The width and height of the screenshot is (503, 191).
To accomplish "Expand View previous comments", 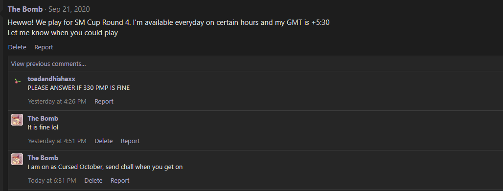I will (x=48, y=64).
